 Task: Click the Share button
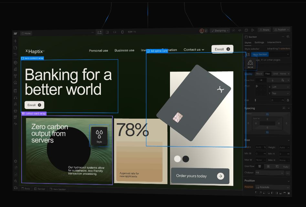pos(265,30)
